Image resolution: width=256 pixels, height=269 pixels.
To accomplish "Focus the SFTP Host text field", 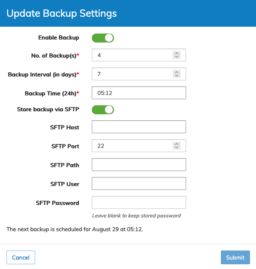I will pyautogui.click(x=139, y=127).
